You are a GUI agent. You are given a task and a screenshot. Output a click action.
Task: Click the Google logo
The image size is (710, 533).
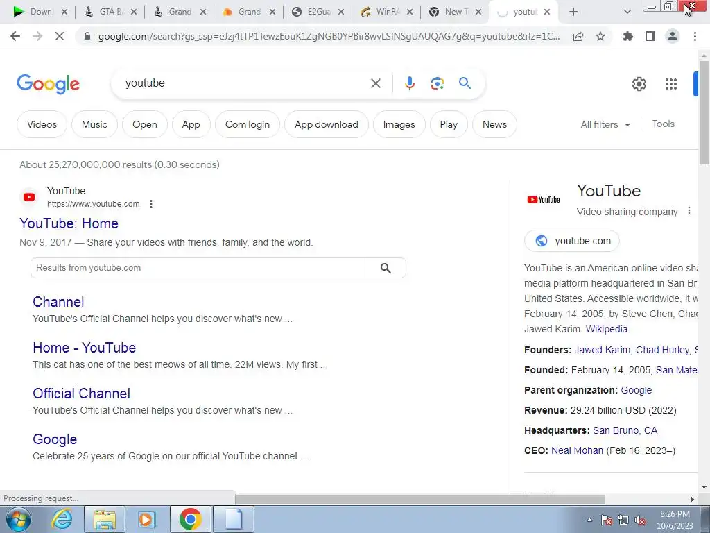48,84
